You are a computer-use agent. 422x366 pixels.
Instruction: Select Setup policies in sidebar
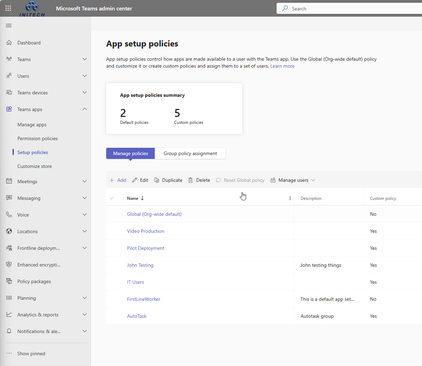[33, 152]
